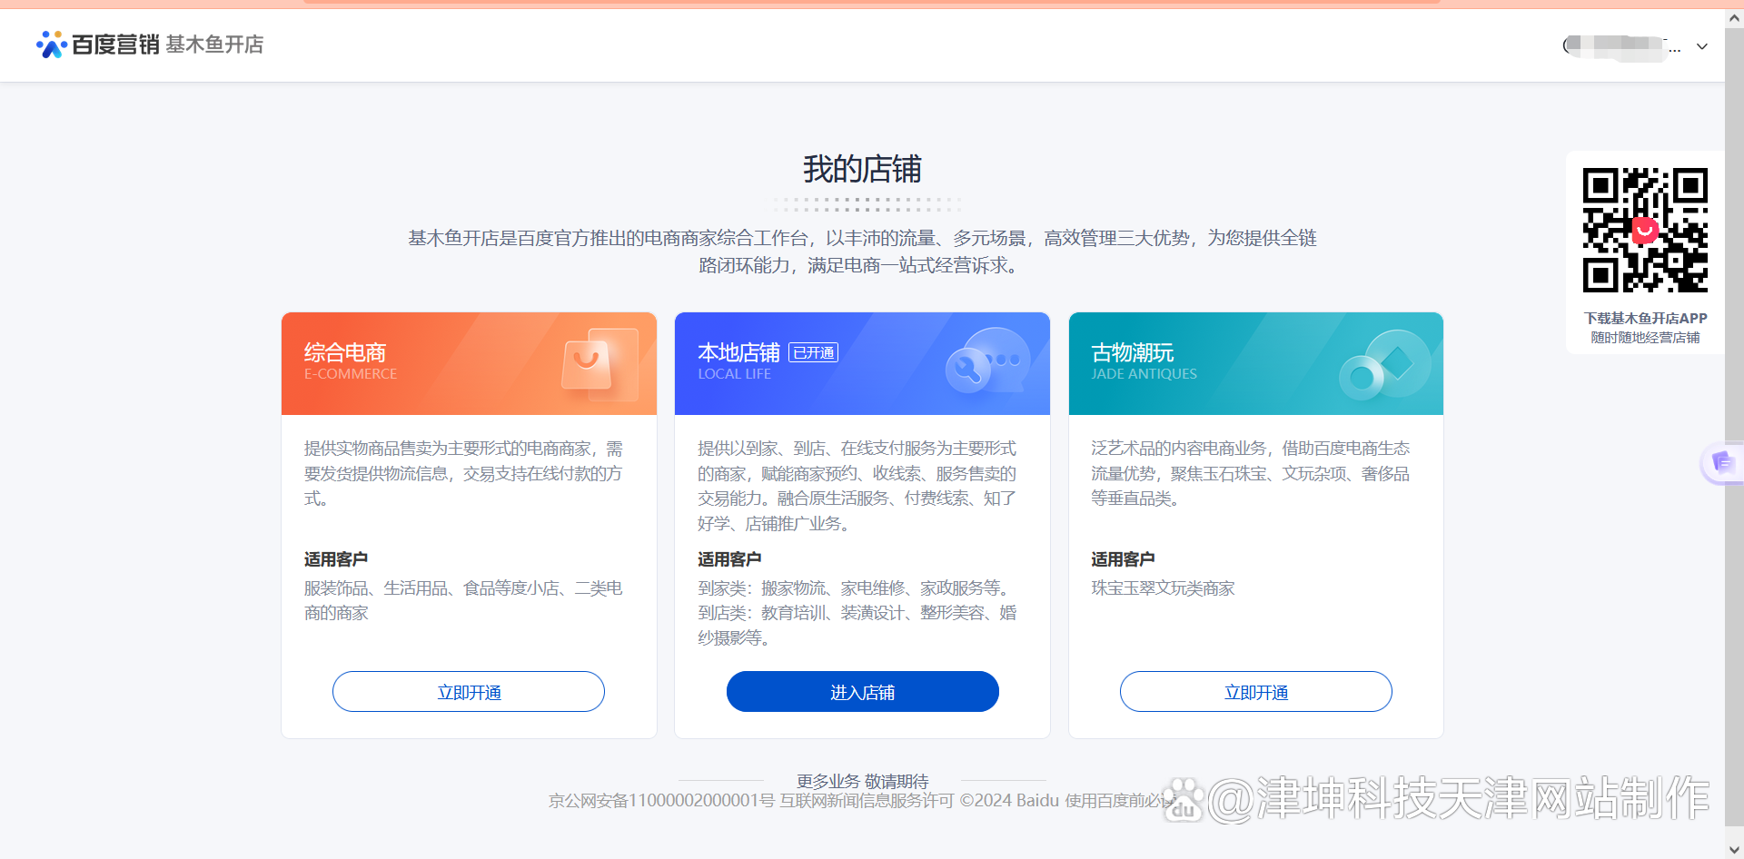Click 下载基木鱼开店APP text
The image size is (1744, 859).
tap(1645, 319)
